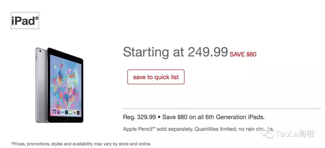
Task: Click the "Apple Pencil™ sold separately" note
Action: [158, 129]
